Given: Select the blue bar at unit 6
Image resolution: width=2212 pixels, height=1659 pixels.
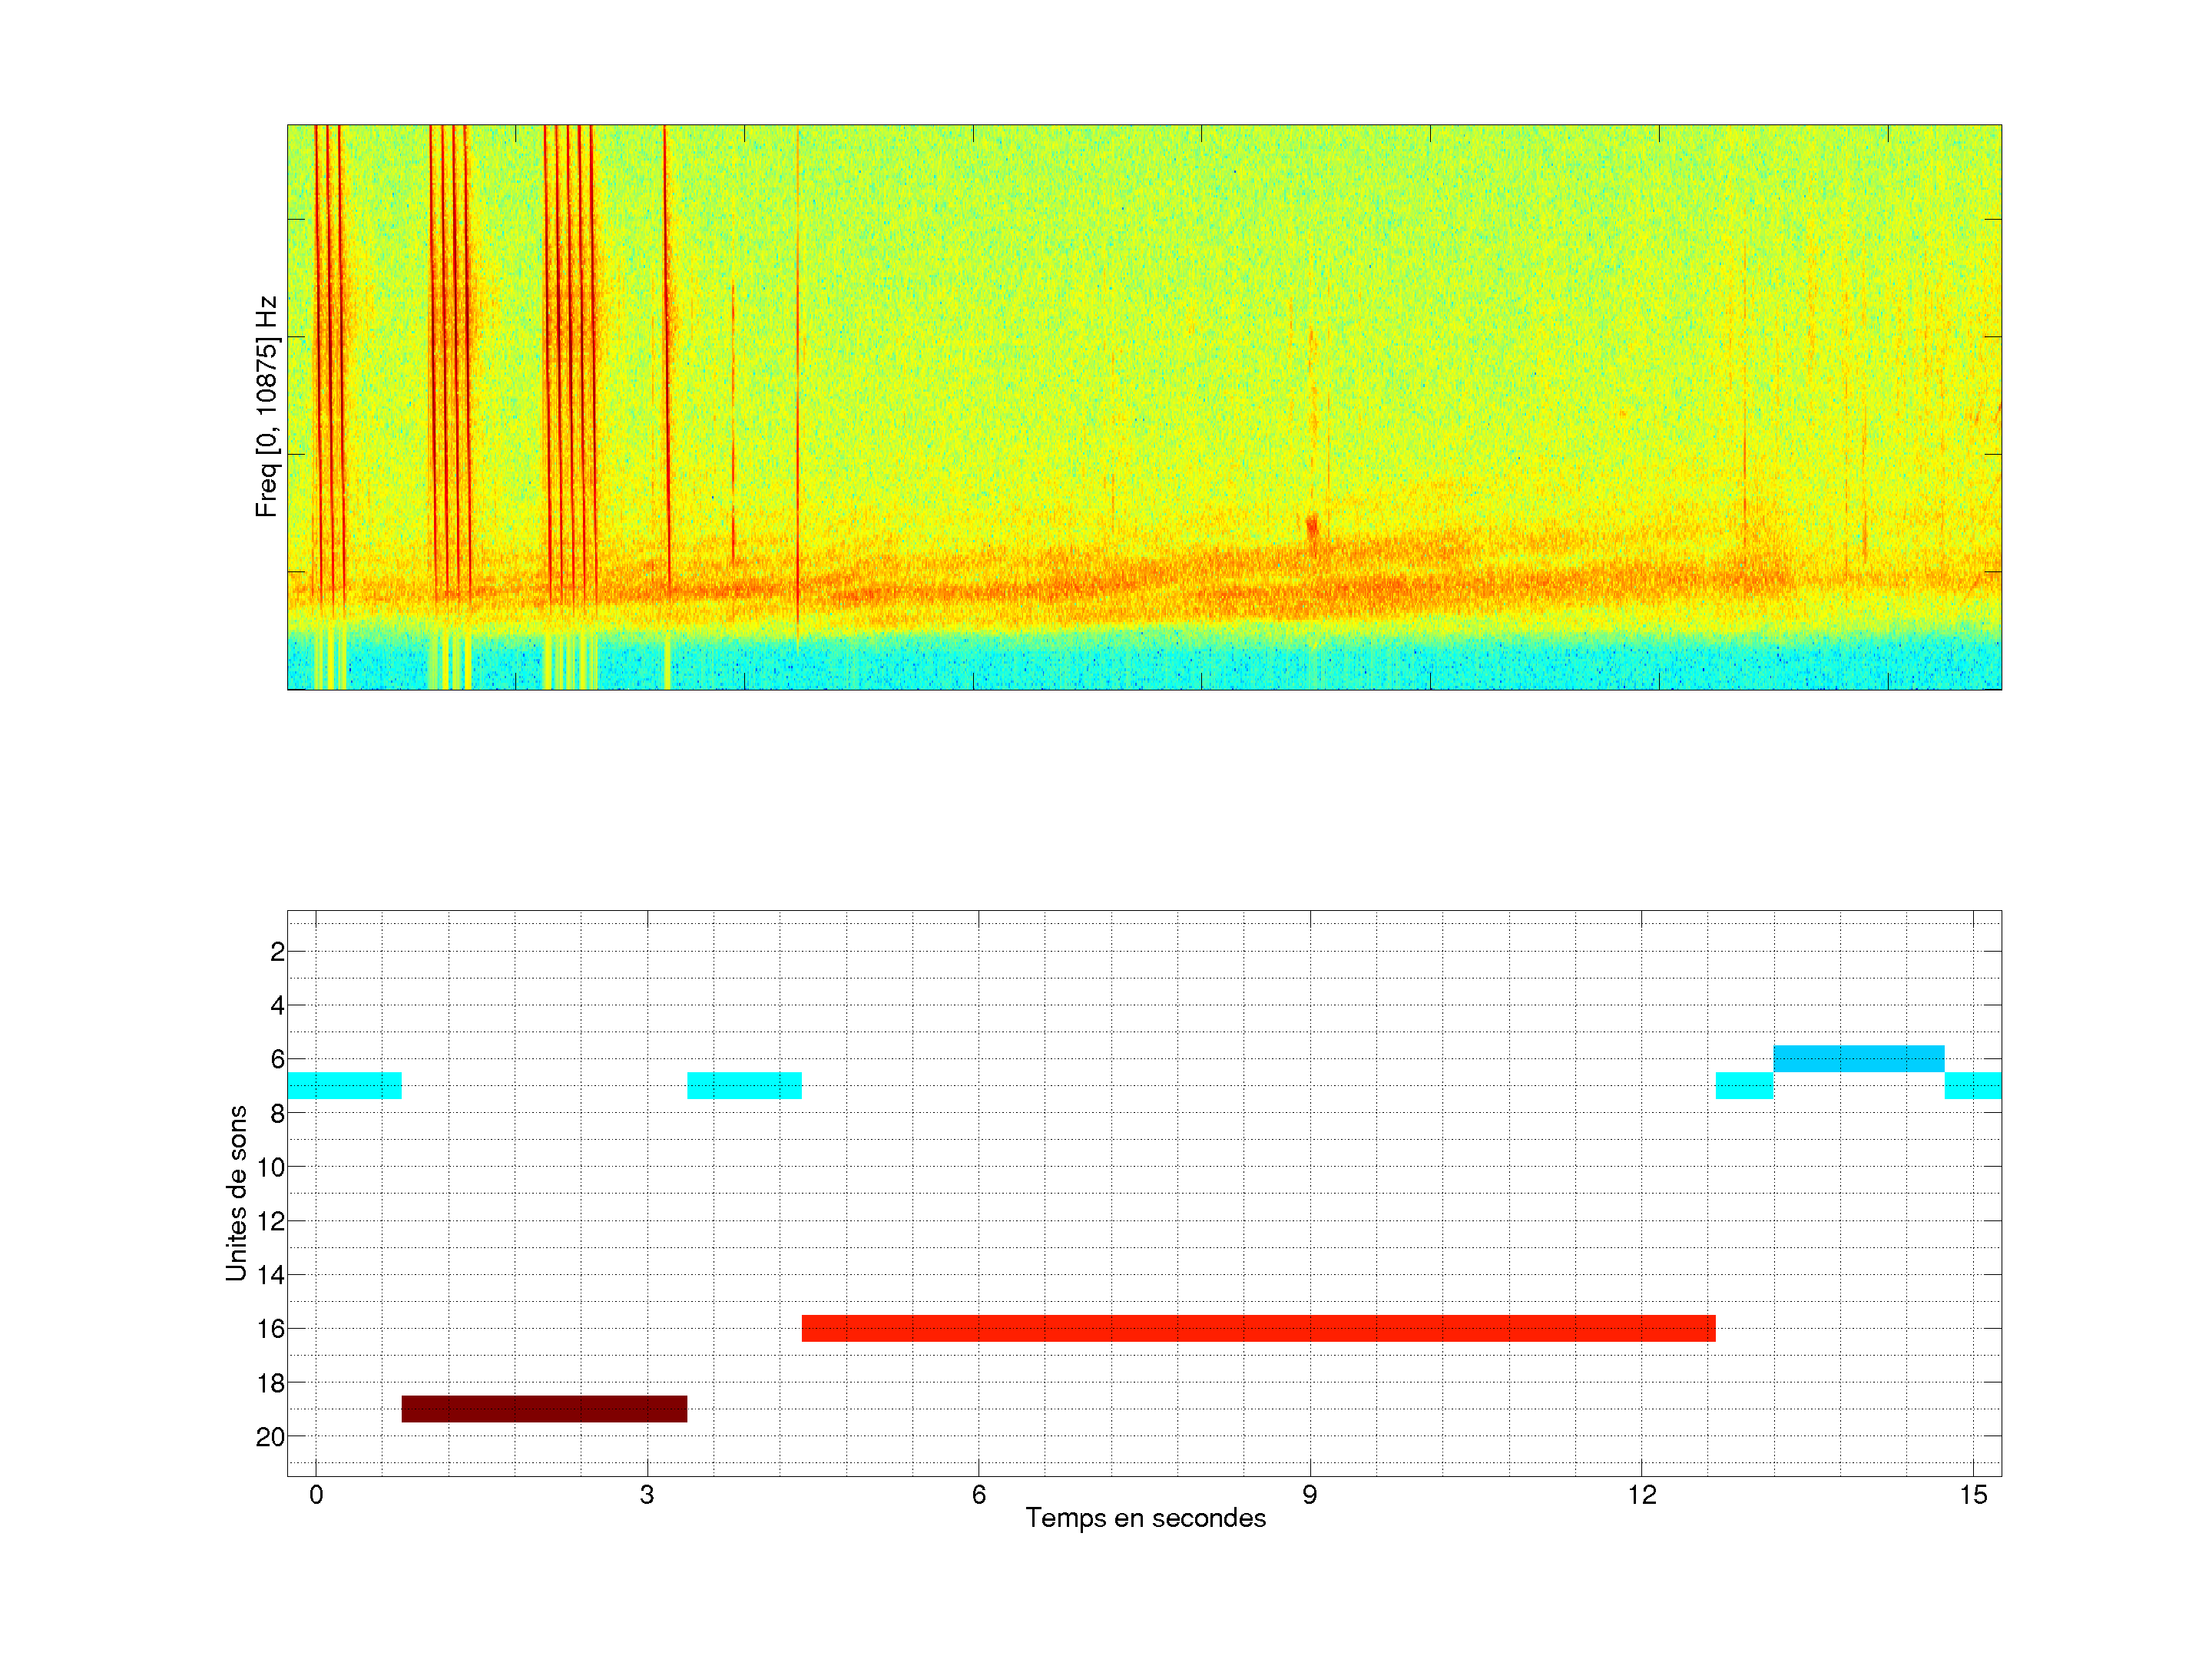Looking at the screenshot, I should coord(1858,1058).
